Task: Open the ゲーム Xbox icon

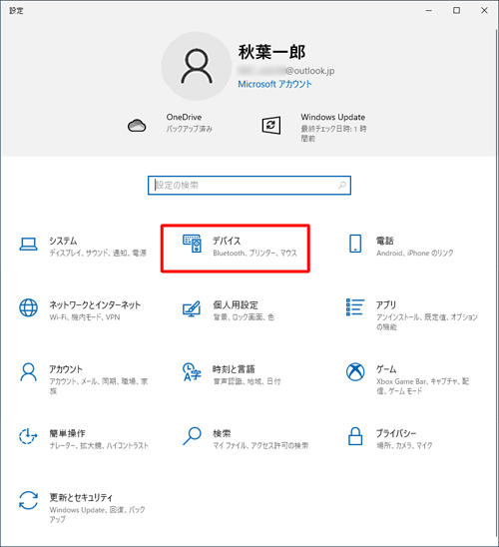Action: pos(355,372)
